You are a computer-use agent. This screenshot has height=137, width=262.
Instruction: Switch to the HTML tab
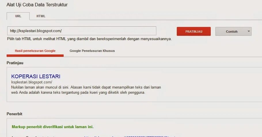[41, 16]
